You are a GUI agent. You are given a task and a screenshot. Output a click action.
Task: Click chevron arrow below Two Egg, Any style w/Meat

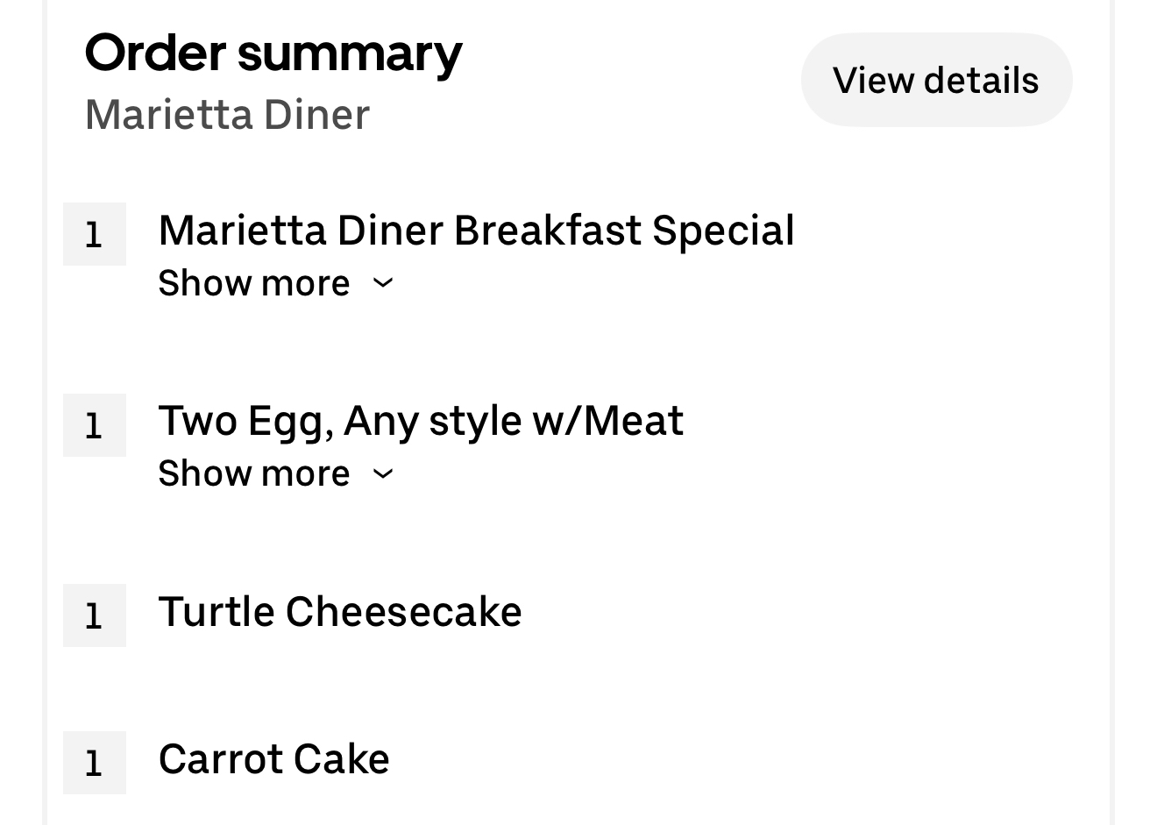[383, 473]
